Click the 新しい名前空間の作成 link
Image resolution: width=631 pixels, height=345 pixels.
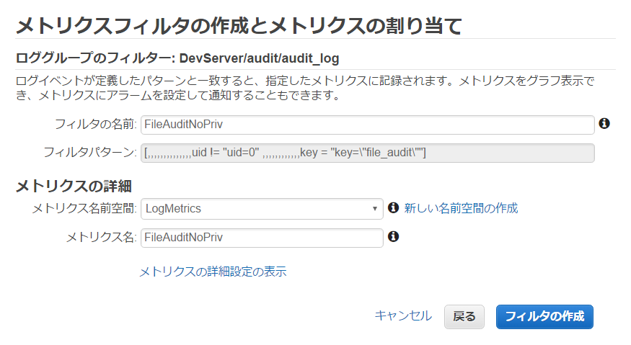tap(461, 208)
